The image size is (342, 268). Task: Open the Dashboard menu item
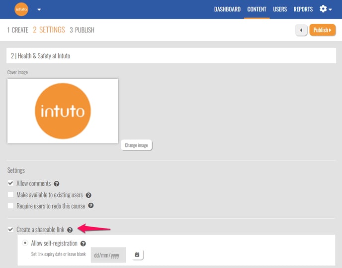227,9
